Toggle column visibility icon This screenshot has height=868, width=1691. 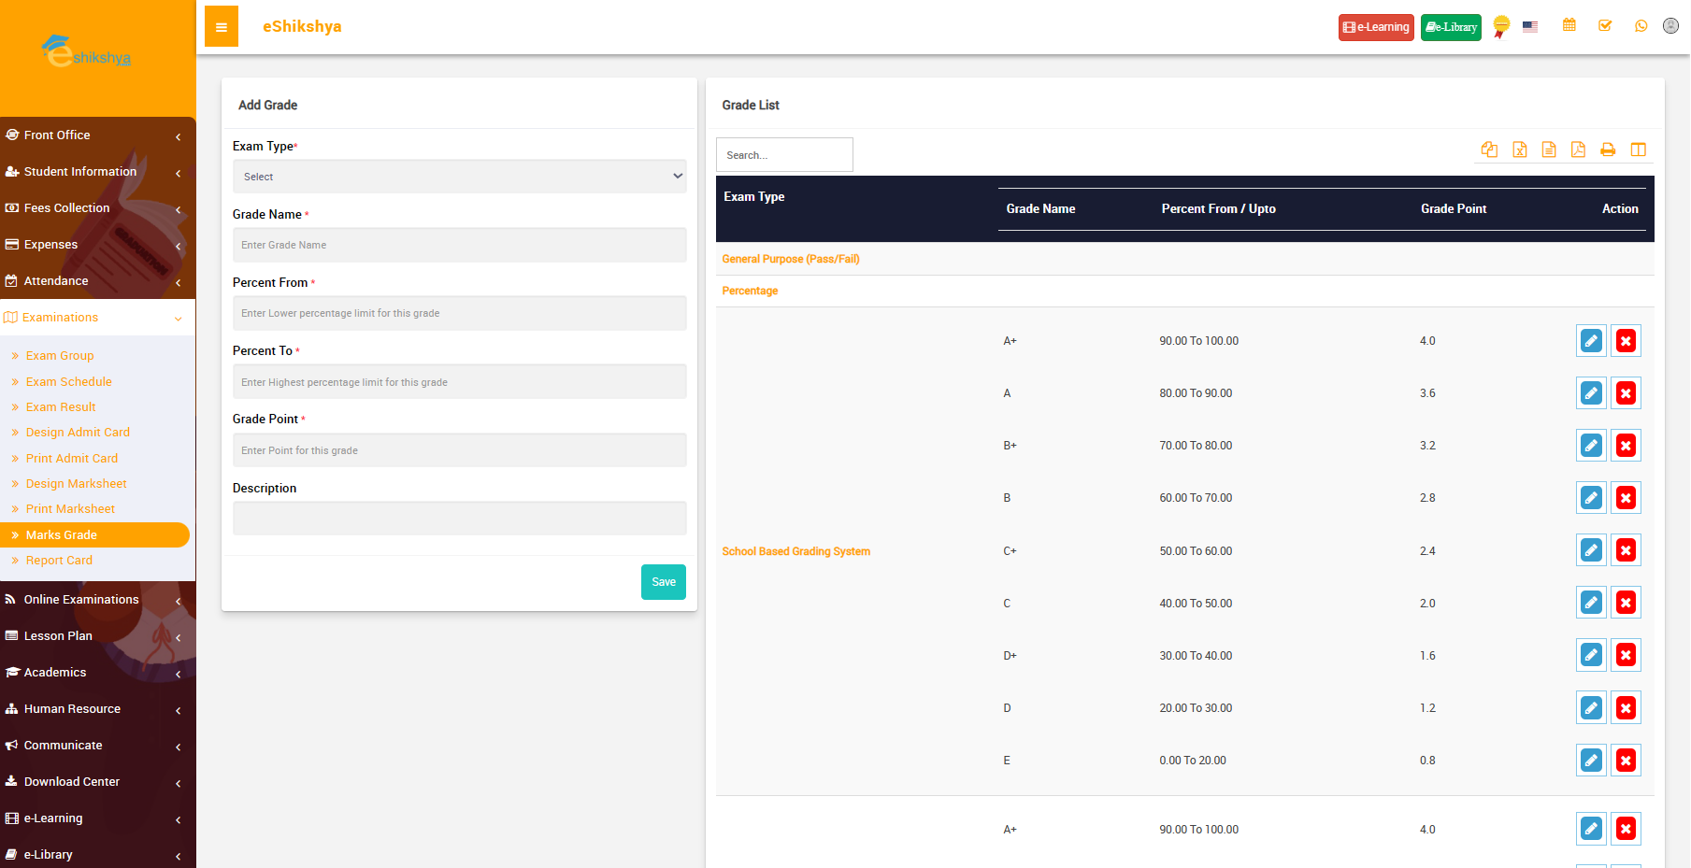(x=1638, y=149)
